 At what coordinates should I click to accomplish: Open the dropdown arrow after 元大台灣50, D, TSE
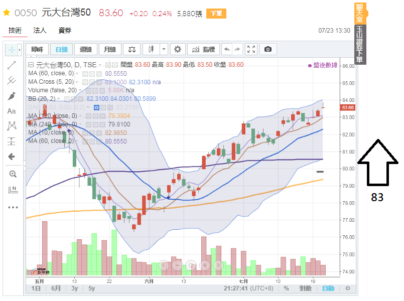click(100, 65)
